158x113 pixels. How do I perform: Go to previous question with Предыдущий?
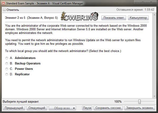(x=14, y=108)
